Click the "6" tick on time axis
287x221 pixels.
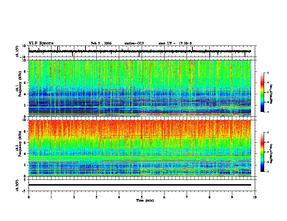pos(165,197)
